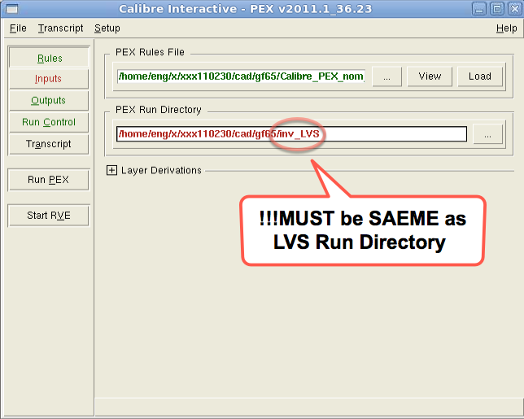The image size is (524, 419).
Task: Open the Setup menu
Action: [107, 28]
